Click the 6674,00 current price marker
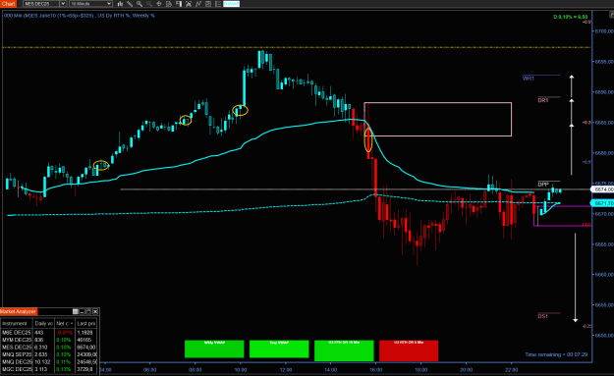614x376 pixels. 602,189
